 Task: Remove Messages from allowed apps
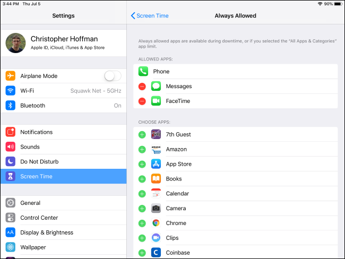click(142, 87)
